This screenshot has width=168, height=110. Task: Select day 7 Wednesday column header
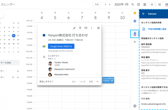[x=82, y=18]
